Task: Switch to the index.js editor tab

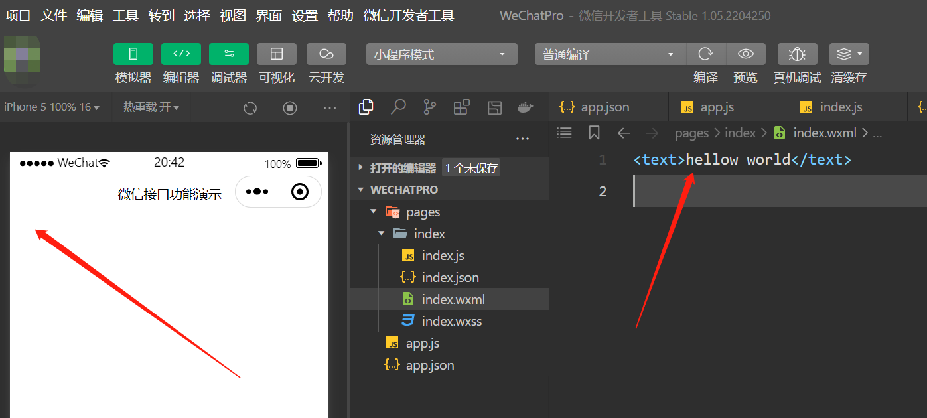Action: point(847,107)
